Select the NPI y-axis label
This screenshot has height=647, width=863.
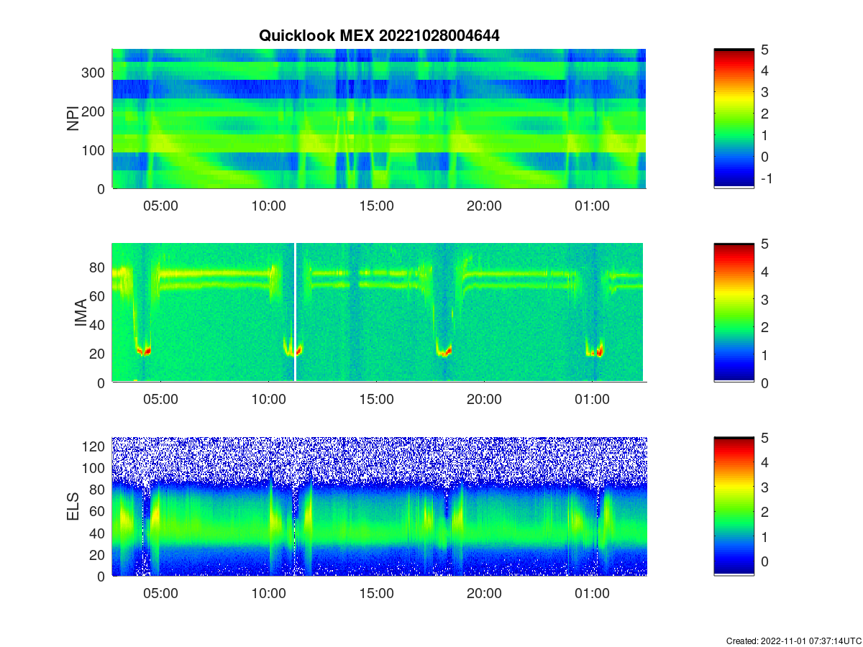73,119
